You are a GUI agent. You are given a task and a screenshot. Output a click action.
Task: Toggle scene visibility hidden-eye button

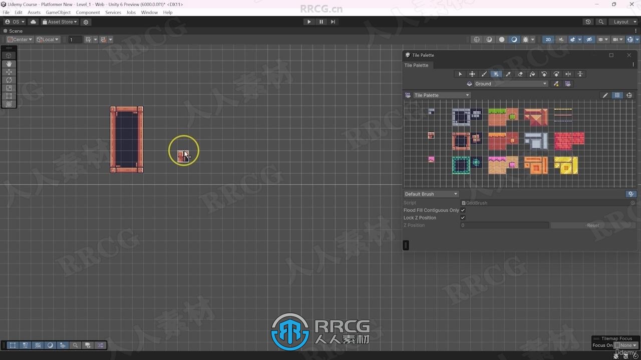coord(589,39)
